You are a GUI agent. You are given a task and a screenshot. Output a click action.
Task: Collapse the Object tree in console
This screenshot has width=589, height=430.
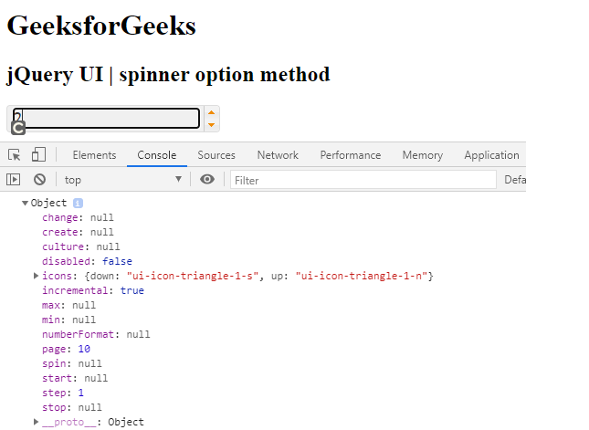pyautogui.click(x=26, y=203)
